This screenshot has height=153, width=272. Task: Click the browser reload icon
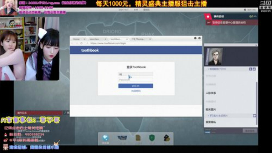pyautogui.click(x=81, y=43)
